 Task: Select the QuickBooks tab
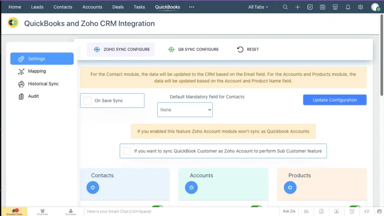pyautogui.click(x=168, y=7)
